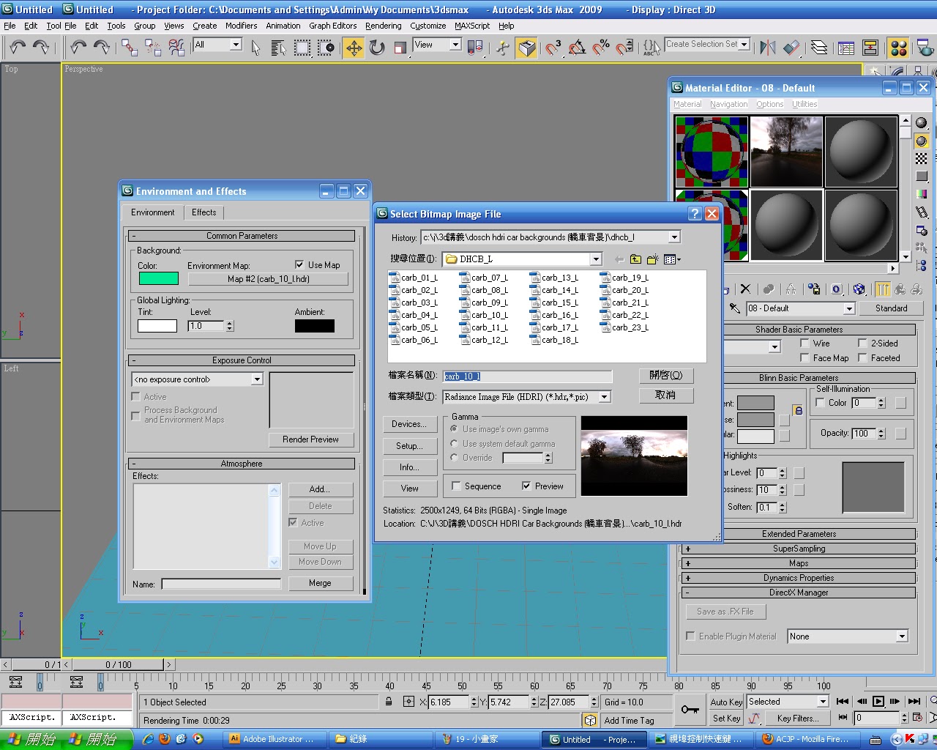This screenshot has width=937, height=750.
Task: Switch to the Effects tab
Action: click(x=204, y=212)
